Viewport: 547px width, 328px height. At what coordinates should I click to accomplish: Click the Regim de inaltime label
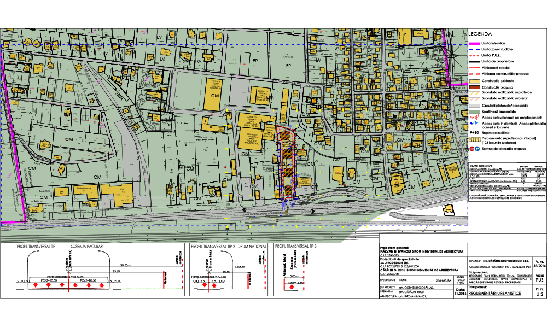(496, 133)
